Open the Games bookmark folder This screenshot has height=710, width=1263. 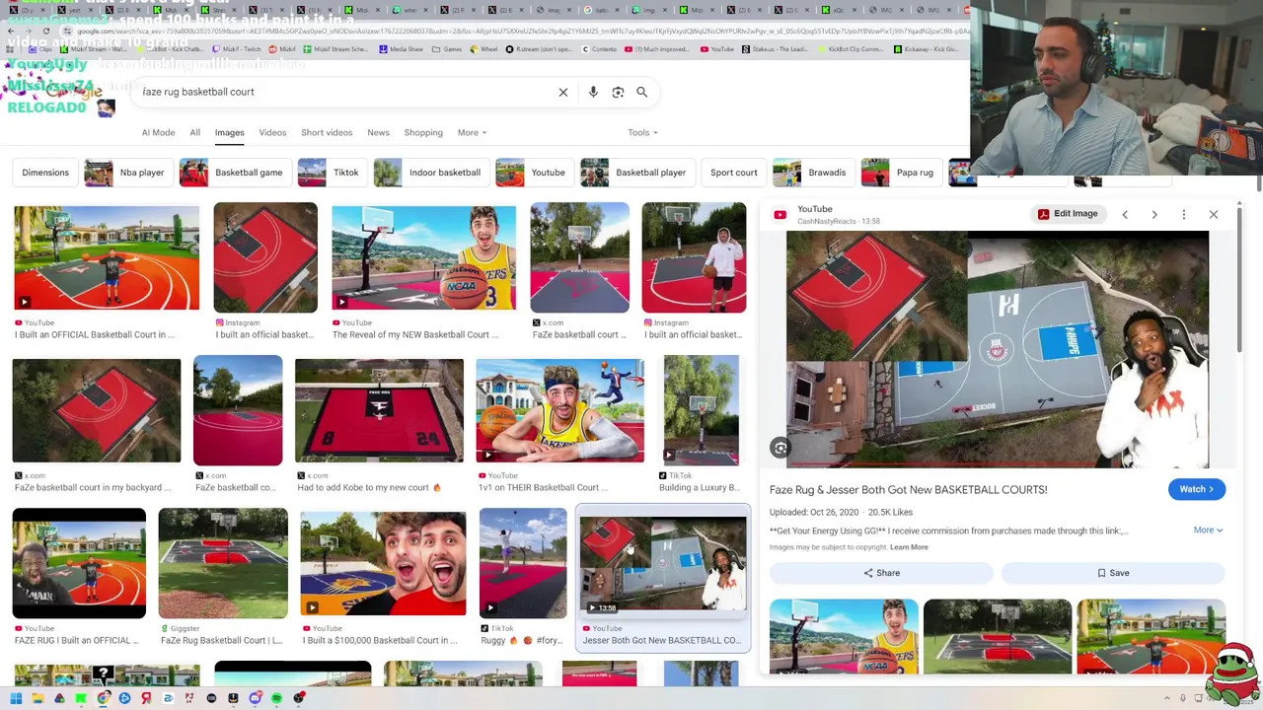[447, 48]
